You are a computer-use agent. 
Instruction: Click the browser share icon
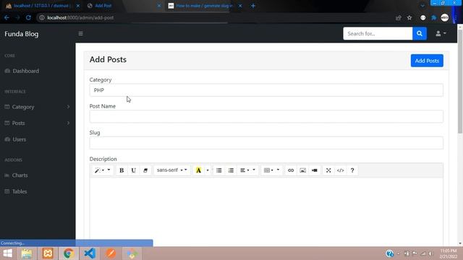pyautogui.click(x=399, y=17)
